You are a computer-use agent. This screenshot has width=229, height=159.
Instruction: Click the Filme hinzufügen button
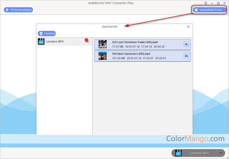18,10
